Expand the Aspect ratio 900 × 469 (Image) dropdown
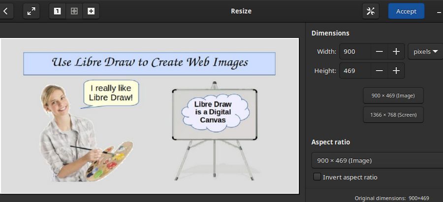Screen dimensions: 443x202 (x=377, y=161)
